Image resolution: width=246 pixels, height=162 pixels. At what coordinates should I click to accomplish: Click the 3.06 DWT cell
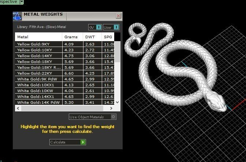[92, 56]
